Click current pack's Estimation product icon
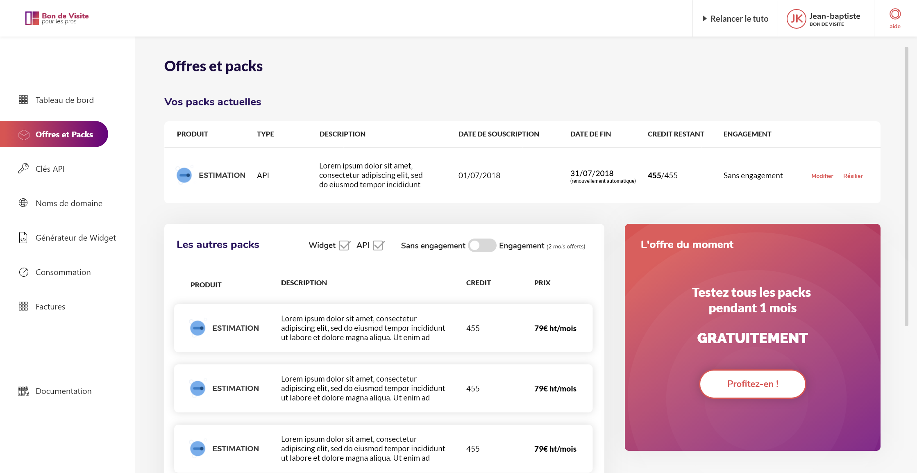The width and height of the screenshot is (917, 473). [184, 175]
